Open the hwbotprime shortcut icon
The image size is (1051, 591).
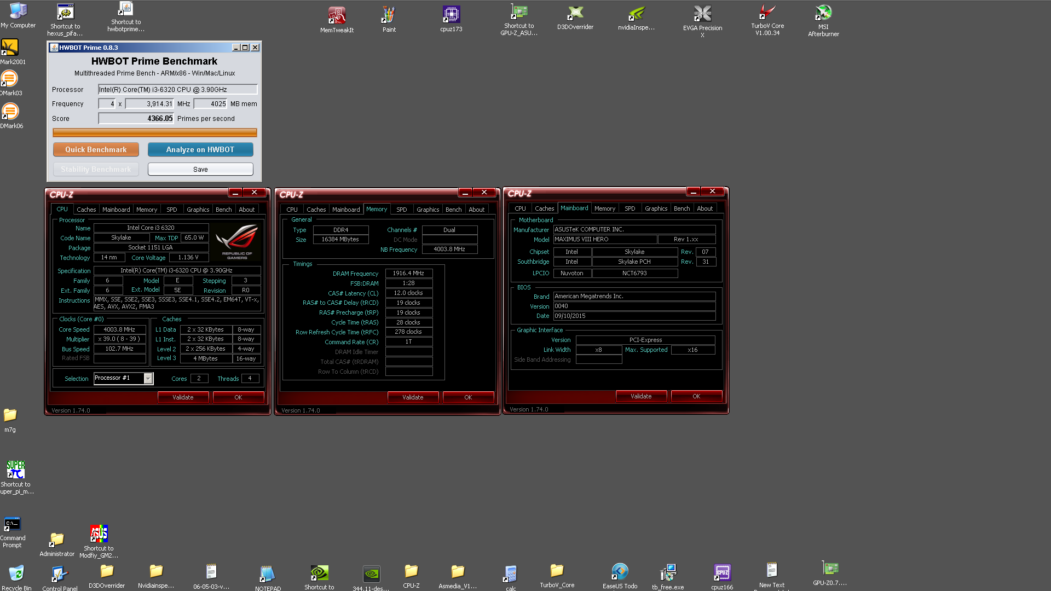(126, 17)
